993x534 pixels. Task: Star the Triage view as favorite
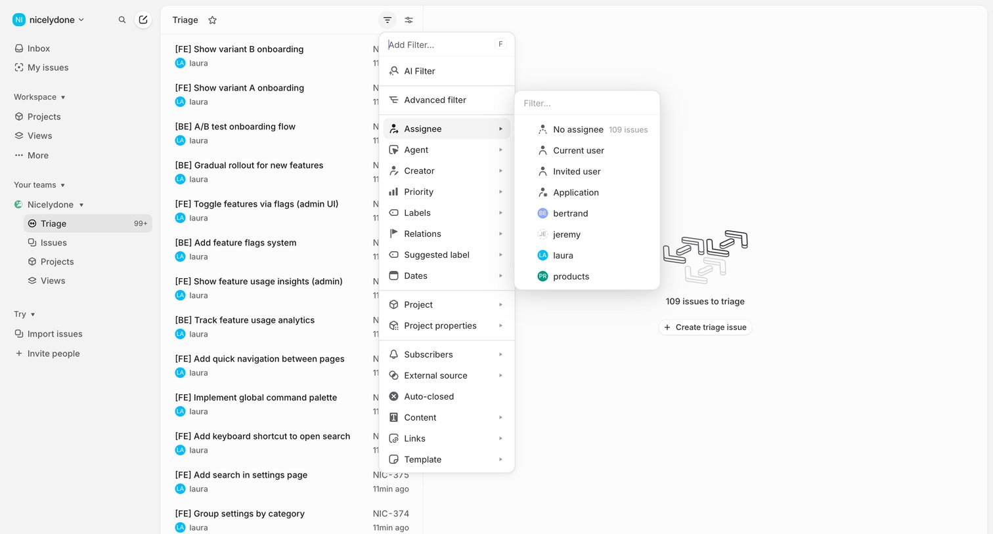pyautogui.click(x=212, y=20)
